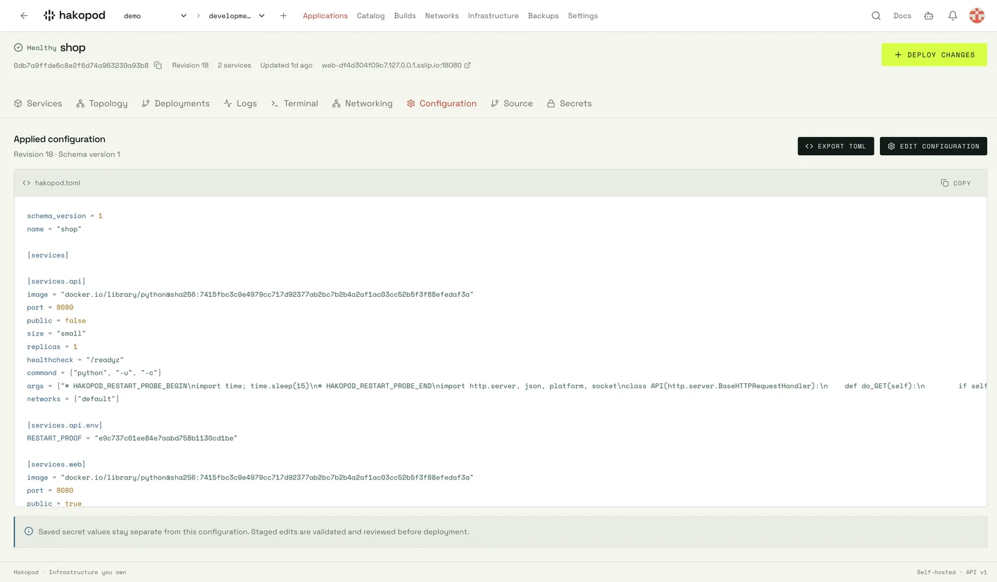Switch to the Logs tab
This screenshot has height=582, width=997.
click(x=240, y=103)
